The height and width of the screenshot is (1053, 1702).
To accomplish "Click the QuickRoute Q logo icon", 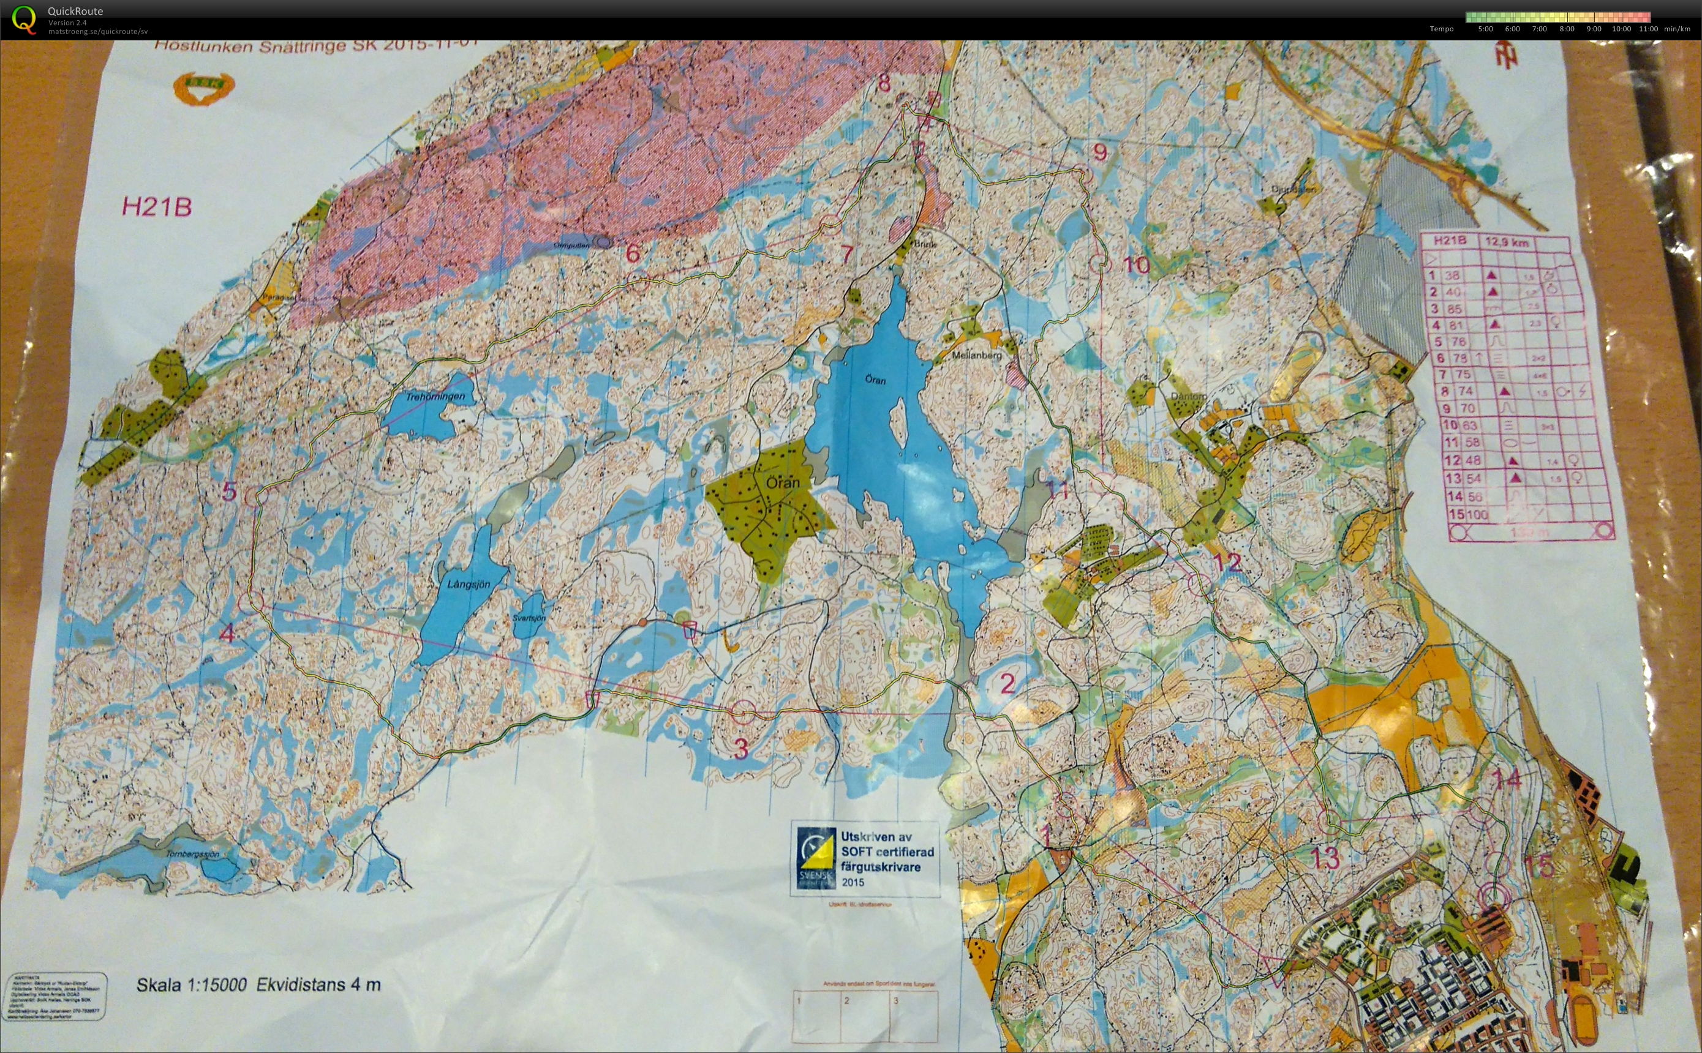I will (26, 17).
